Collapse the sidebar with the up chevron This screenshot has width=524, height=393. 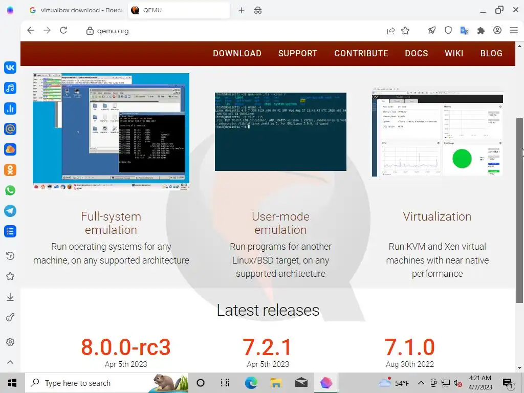pos(10,362)
